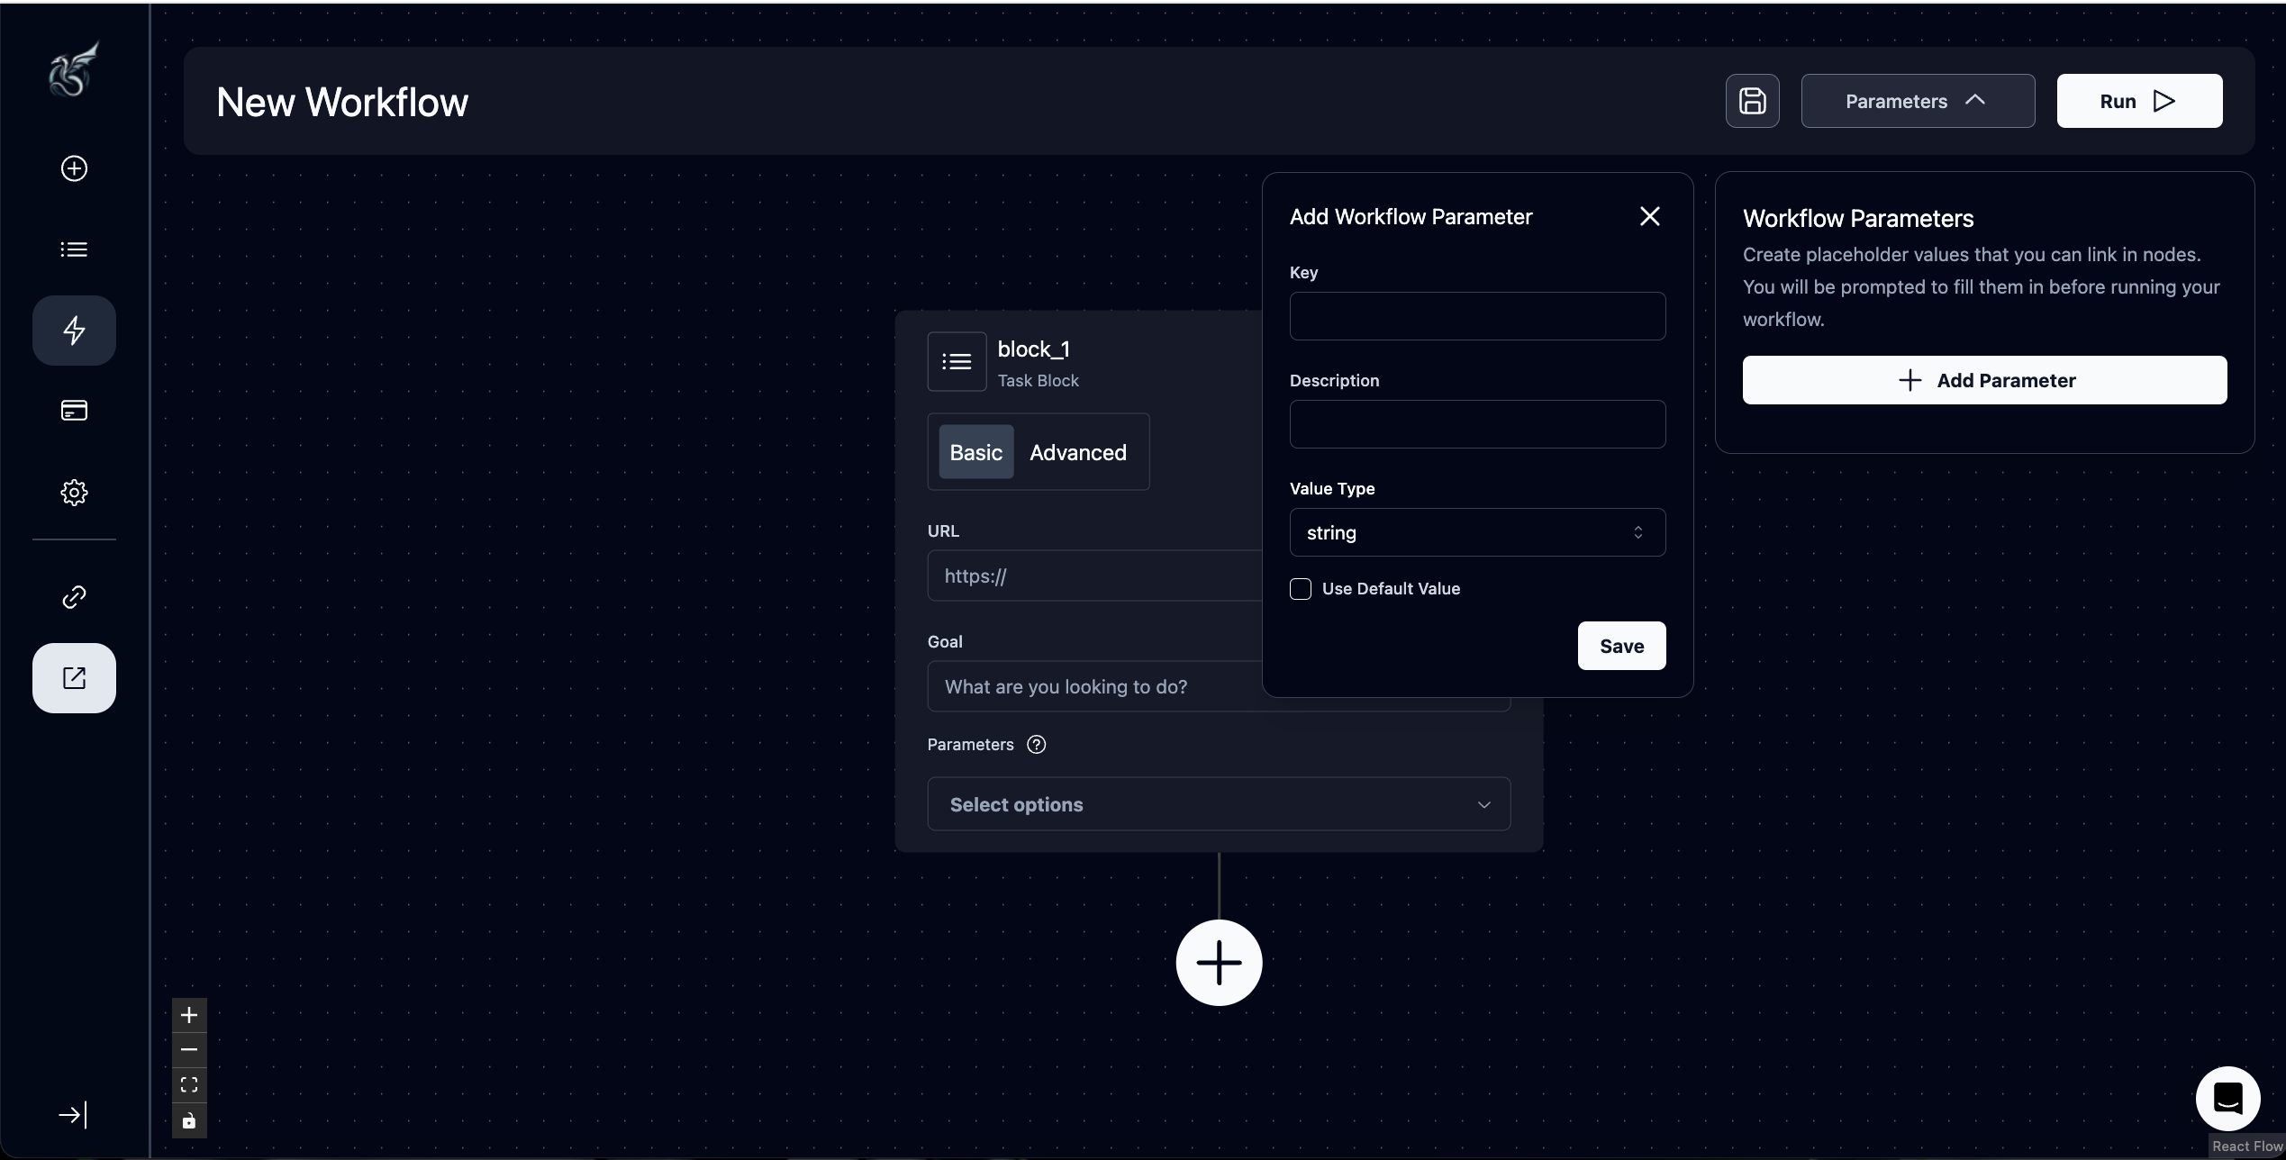The height and width of the screenshot is (1160, 2286).
Task: Toggle the canvas lock interactivity icon
Action: pos(189,1120)
